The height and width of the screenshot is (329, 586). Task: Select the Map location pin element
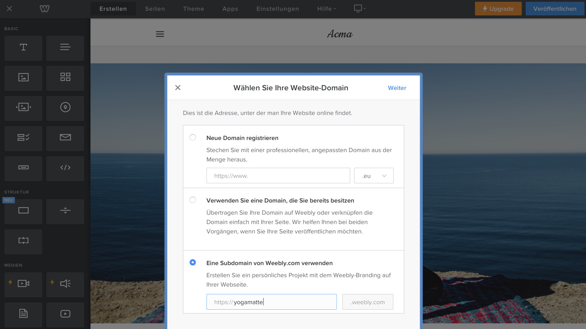65,108
